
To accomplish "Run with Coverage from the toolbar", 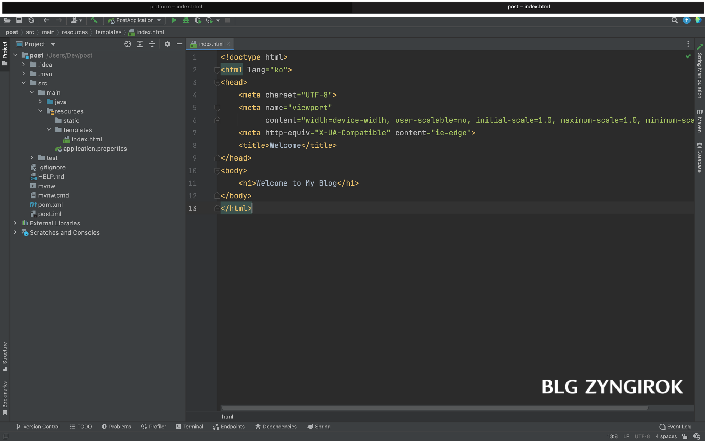I will click(x=198, y=20).
